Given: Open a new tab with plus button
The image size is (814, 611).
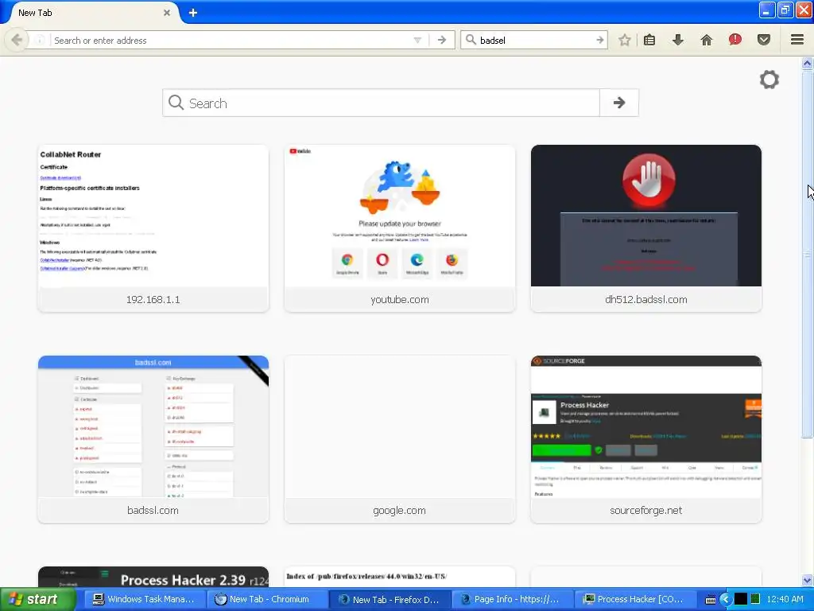Looking at the screenshot, I should [x=193, y=13].
